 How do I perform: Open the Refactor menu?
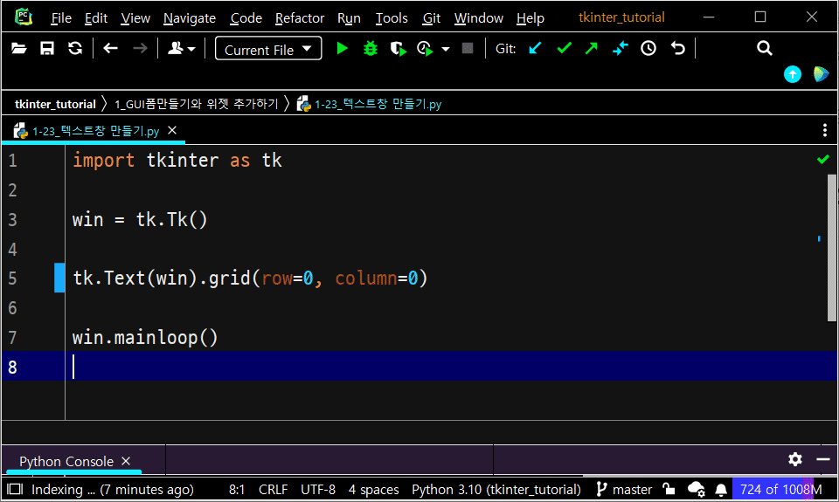300,18
